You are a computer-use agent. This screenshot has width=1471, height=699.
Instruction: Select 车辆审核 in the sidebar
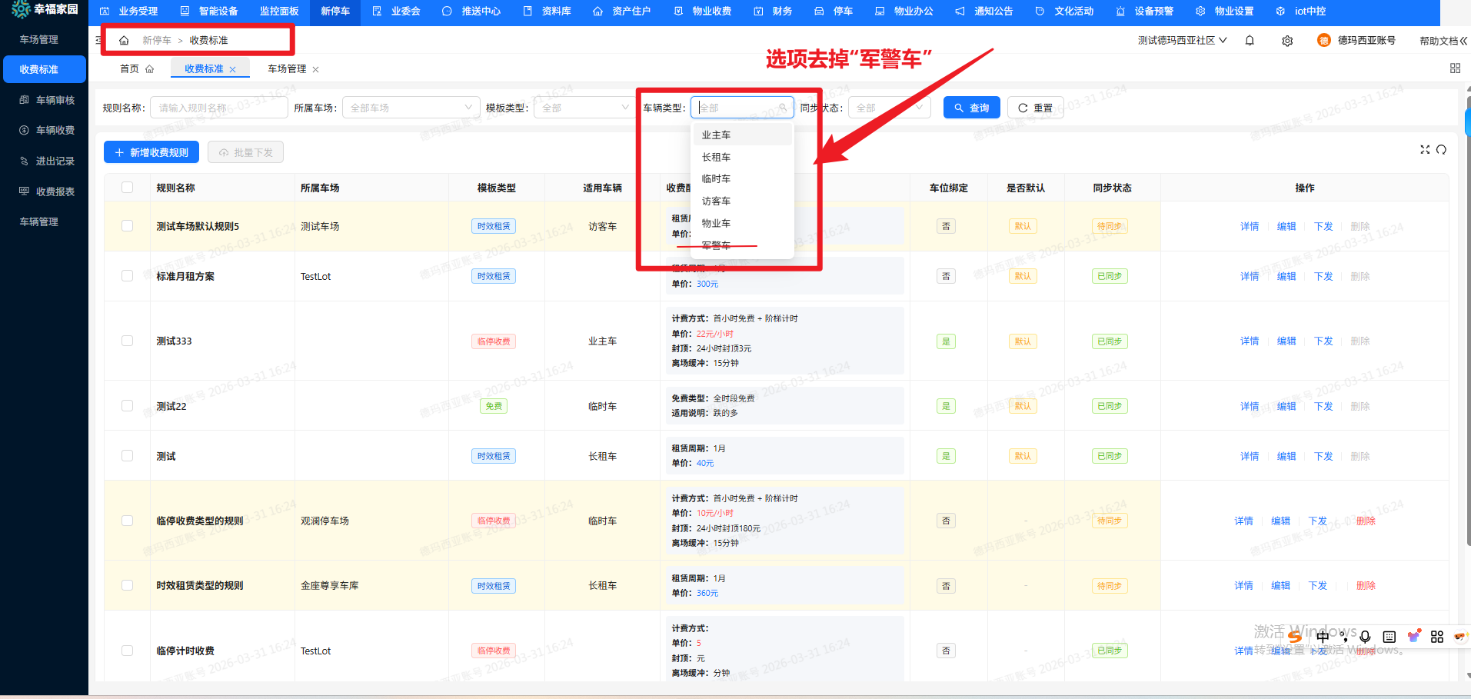click(x=55, y=100)
